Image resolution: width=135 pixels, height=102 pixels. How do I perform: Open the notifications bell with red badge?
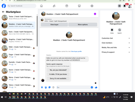tap(124, 6)
